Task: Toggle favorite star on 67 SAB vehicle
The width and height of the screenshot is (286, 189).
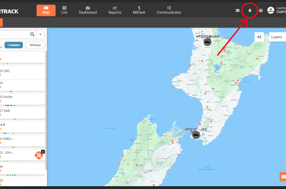Action: pos(1,115)
